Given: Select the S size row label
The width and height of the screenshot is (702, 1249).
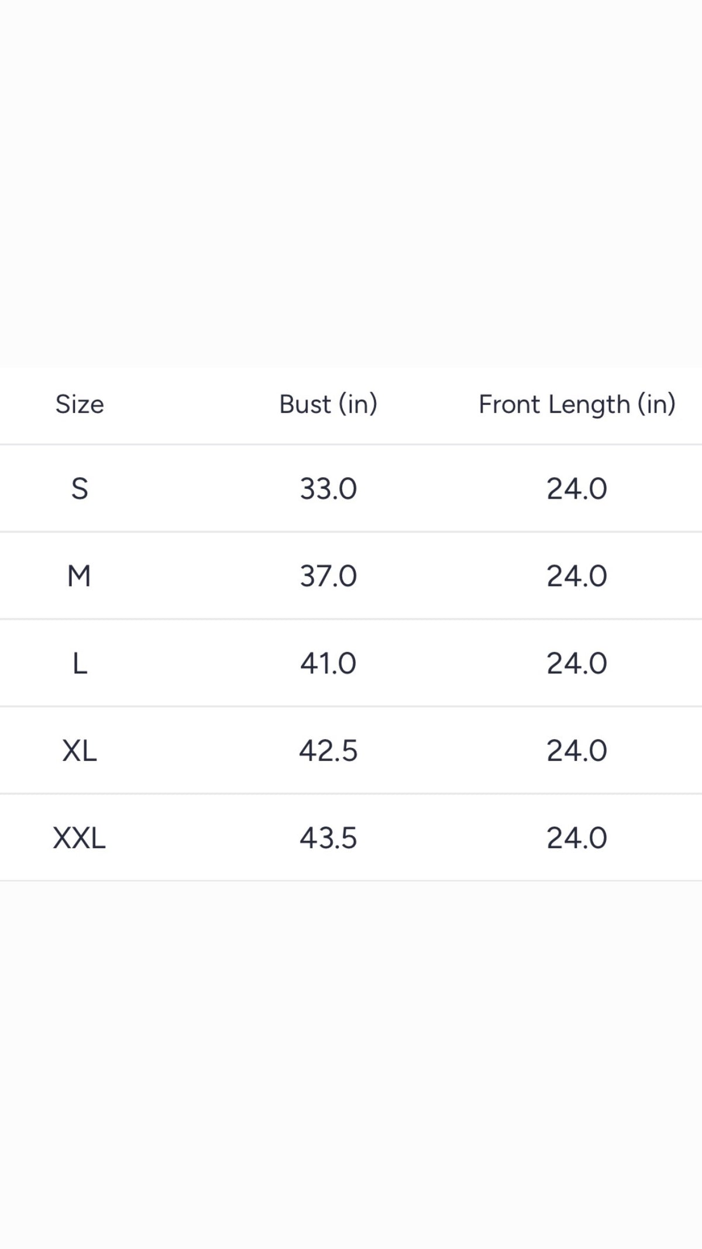Looking at the screenshot, I should coord(80,488).
